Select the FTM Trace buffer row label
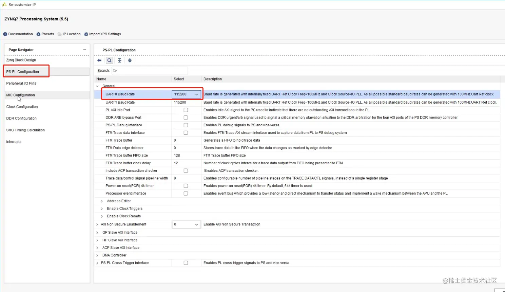This screenshot has width=505, height=292. click(x=119, y=140)
